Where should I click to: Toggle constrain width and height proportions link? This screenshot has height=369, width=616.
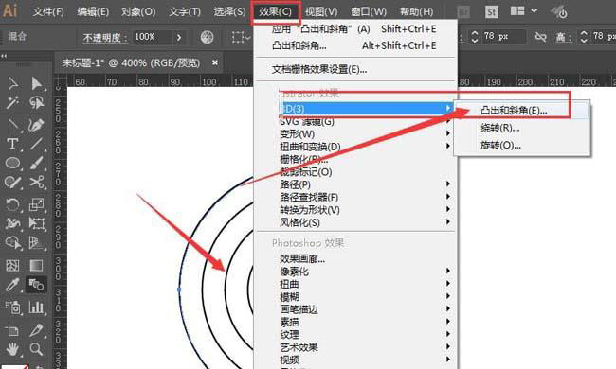tap(540, 37)
